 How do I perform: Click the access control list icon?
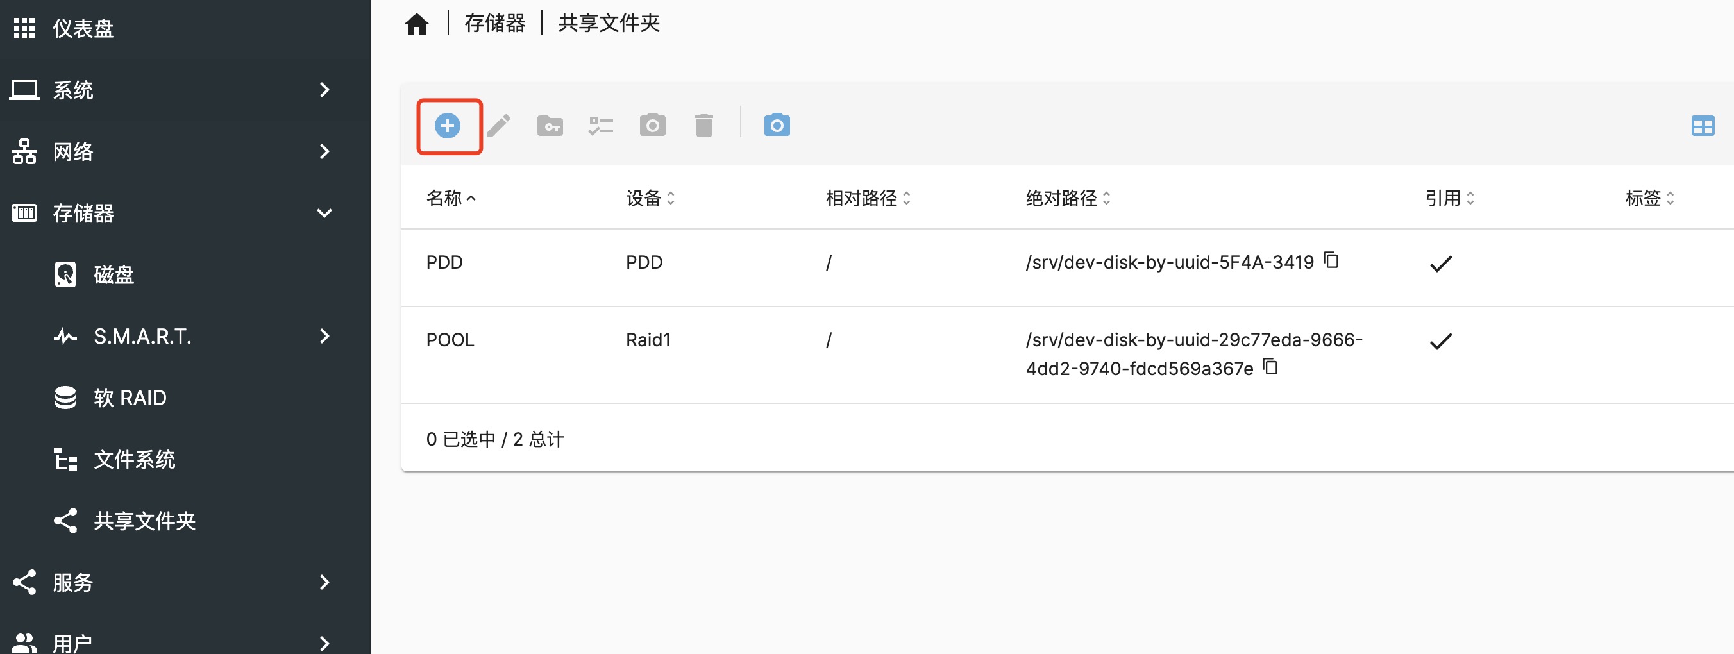(x=600, y=126)
